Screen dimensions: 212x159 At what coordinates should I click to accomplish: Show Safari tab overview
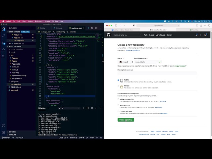(x=209, y=26)
